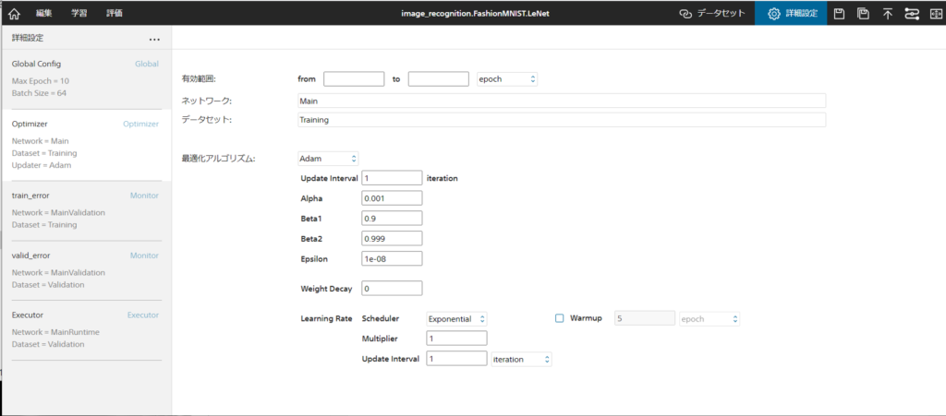Enable the Warmup checkbox
The height and width of the screenshot is (416, 946).
click(559, 318)
